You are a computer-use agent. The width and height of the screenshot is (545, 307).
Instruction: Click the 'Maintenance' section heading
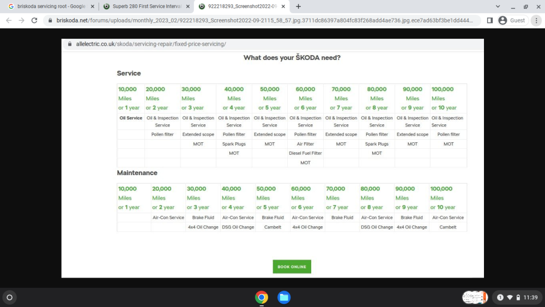pos(137,173)
